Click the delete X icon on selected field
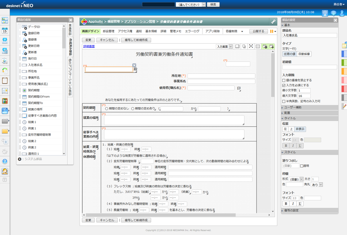This screenshot has width=347, height=235. pos(134,65)
